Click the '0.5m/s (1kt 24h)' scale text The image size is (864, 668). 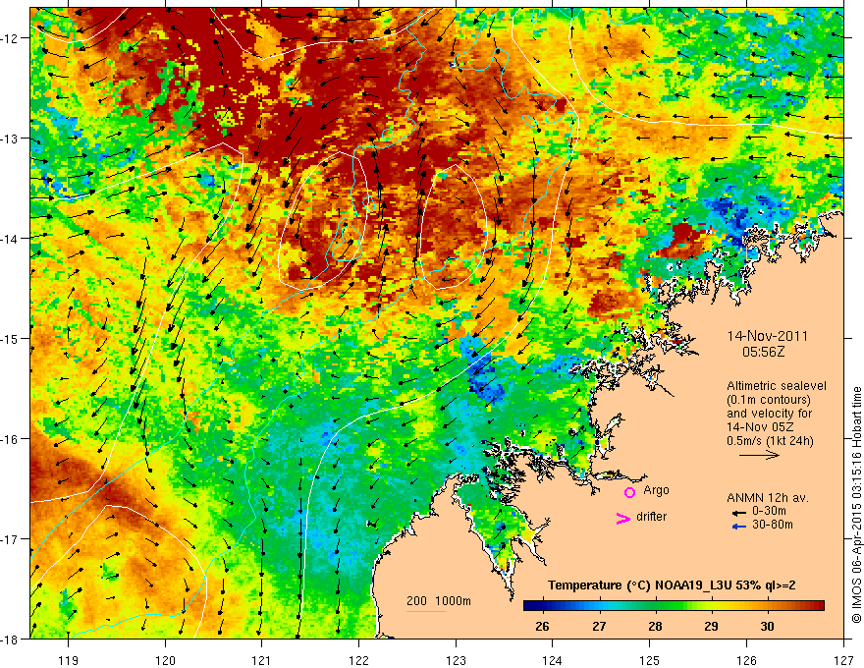770,441
